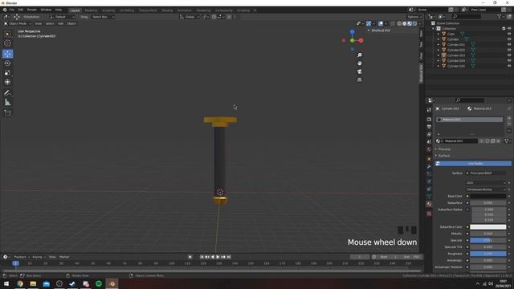
Task: Open the Object Data properties green triangle icon
Action: pos(429,196)
